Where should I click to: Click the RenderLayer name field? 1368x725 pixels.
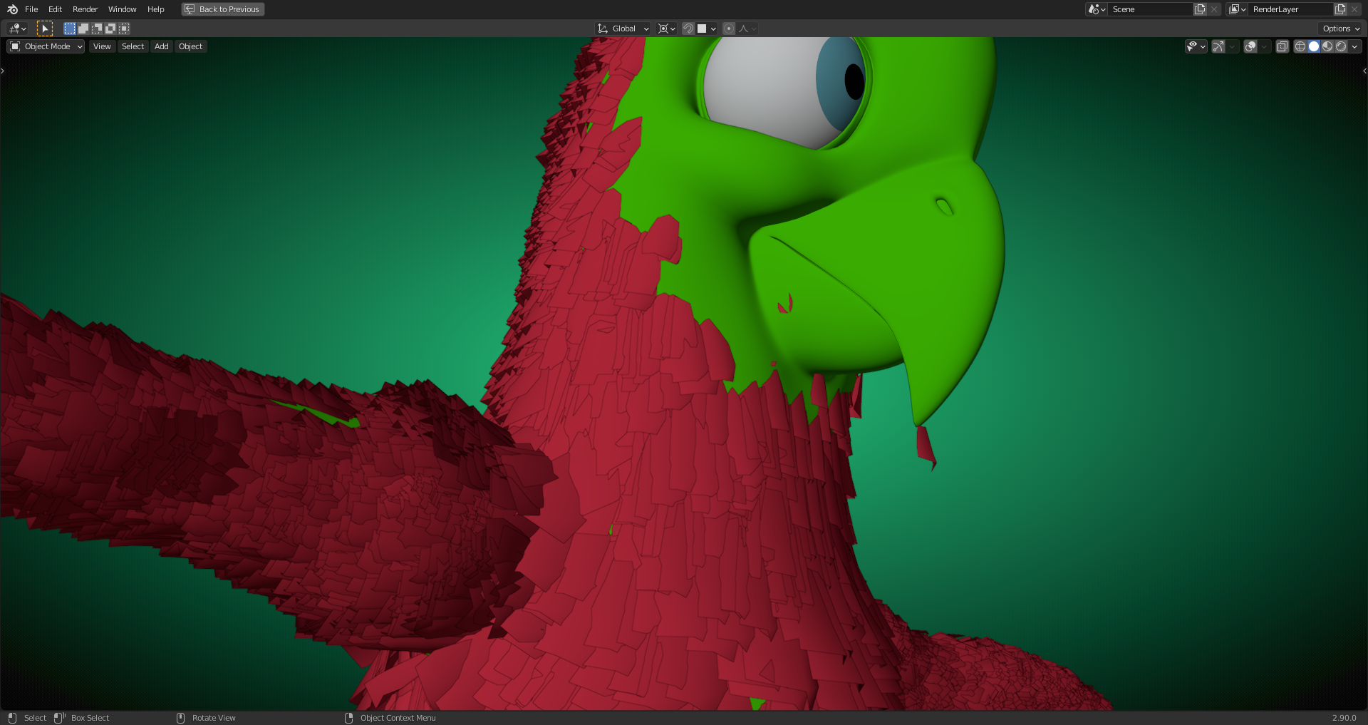click(x=1290, y=9)
